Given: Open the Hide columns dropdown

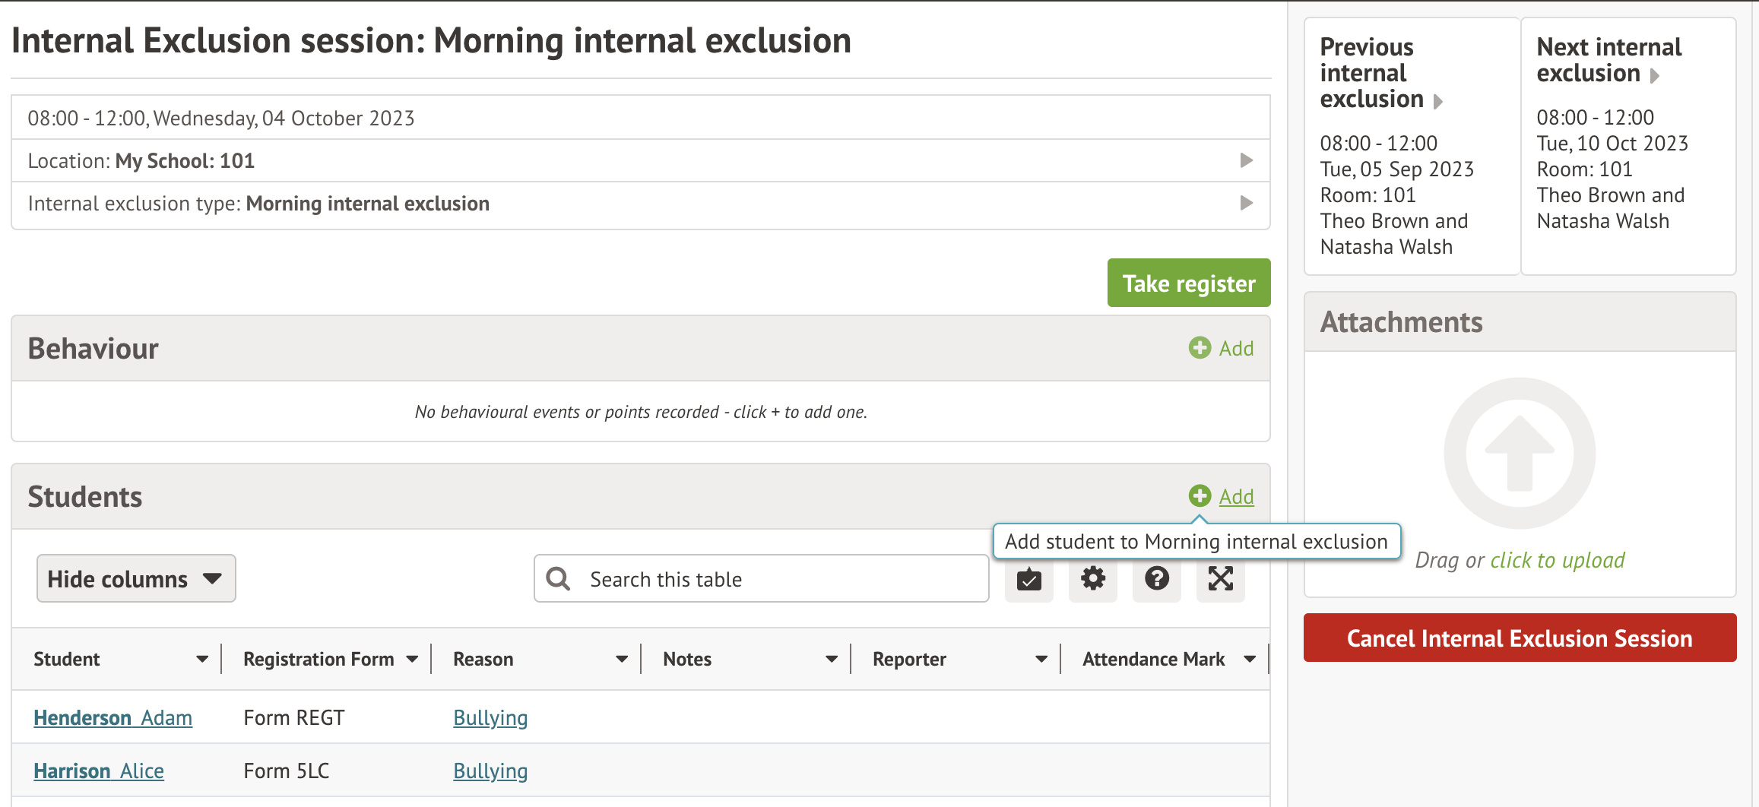Looking at the screenshot, I should tap(136, 579).
